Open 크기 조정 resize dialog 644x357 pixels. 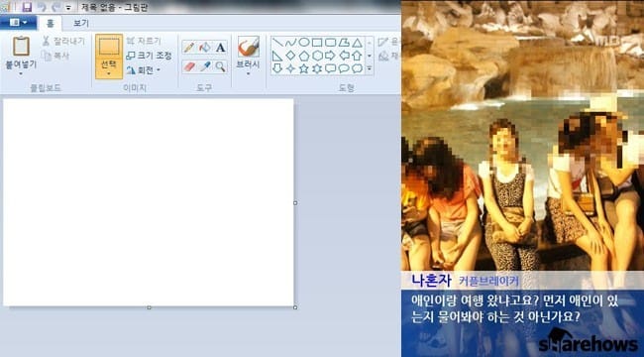[149, 56]
